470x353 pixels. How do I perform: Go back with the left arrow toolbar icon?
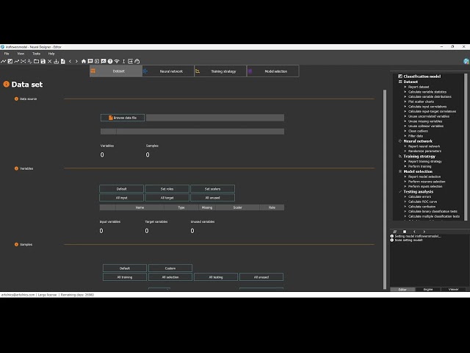(70, 61)
